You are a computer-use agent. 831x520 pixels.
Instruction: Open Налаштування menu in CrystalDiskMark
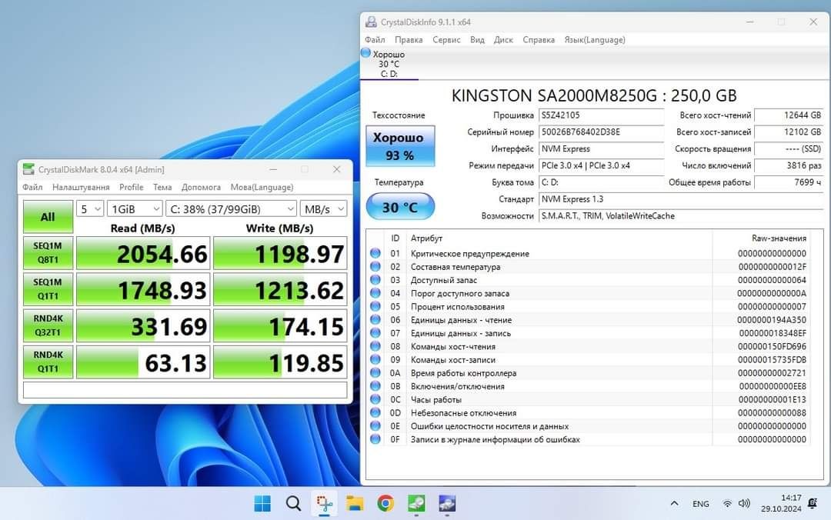tap(81, 187)
